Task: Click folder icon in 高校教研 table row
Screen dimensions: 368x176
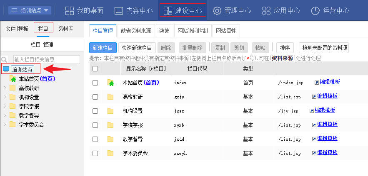Action: click(x=110, y=97)
